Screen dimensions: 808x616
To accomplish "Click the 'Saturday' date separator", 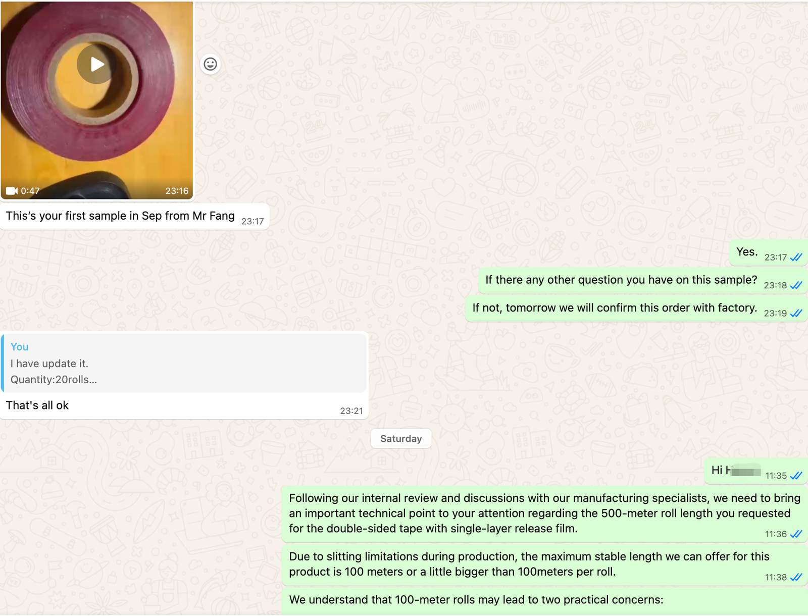I will pos(401,438).
